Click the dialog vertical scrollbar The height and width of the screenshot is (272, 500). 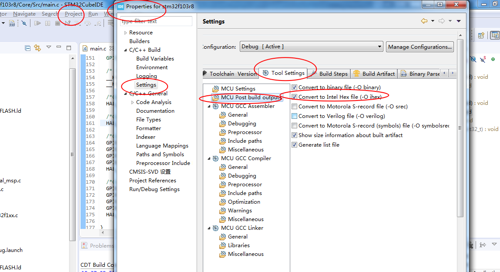tap(460, 128)
